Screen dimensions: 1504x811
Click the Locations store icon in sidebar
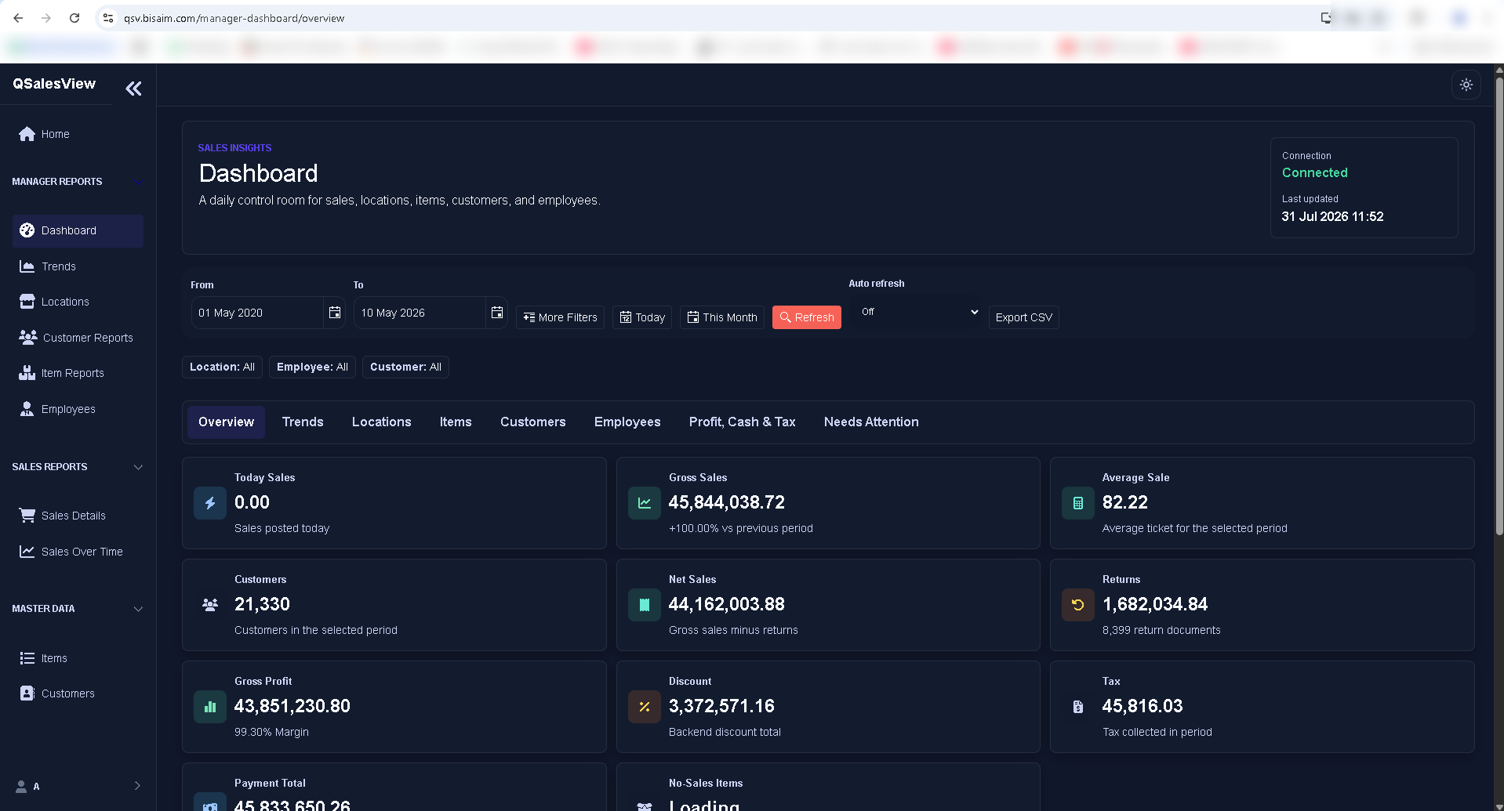coord(27,302)
